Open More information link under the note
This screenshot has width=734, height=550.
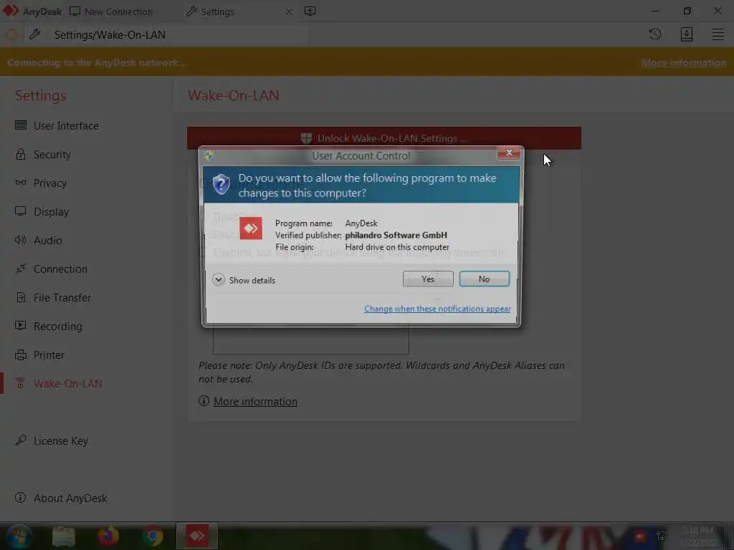pos(255,401)
